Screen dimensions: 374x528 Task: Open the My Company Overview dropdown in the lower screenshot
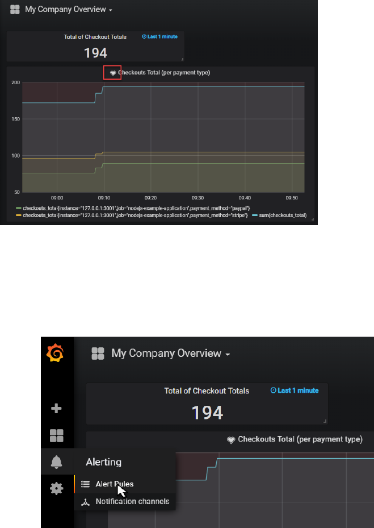coord(171,354)
